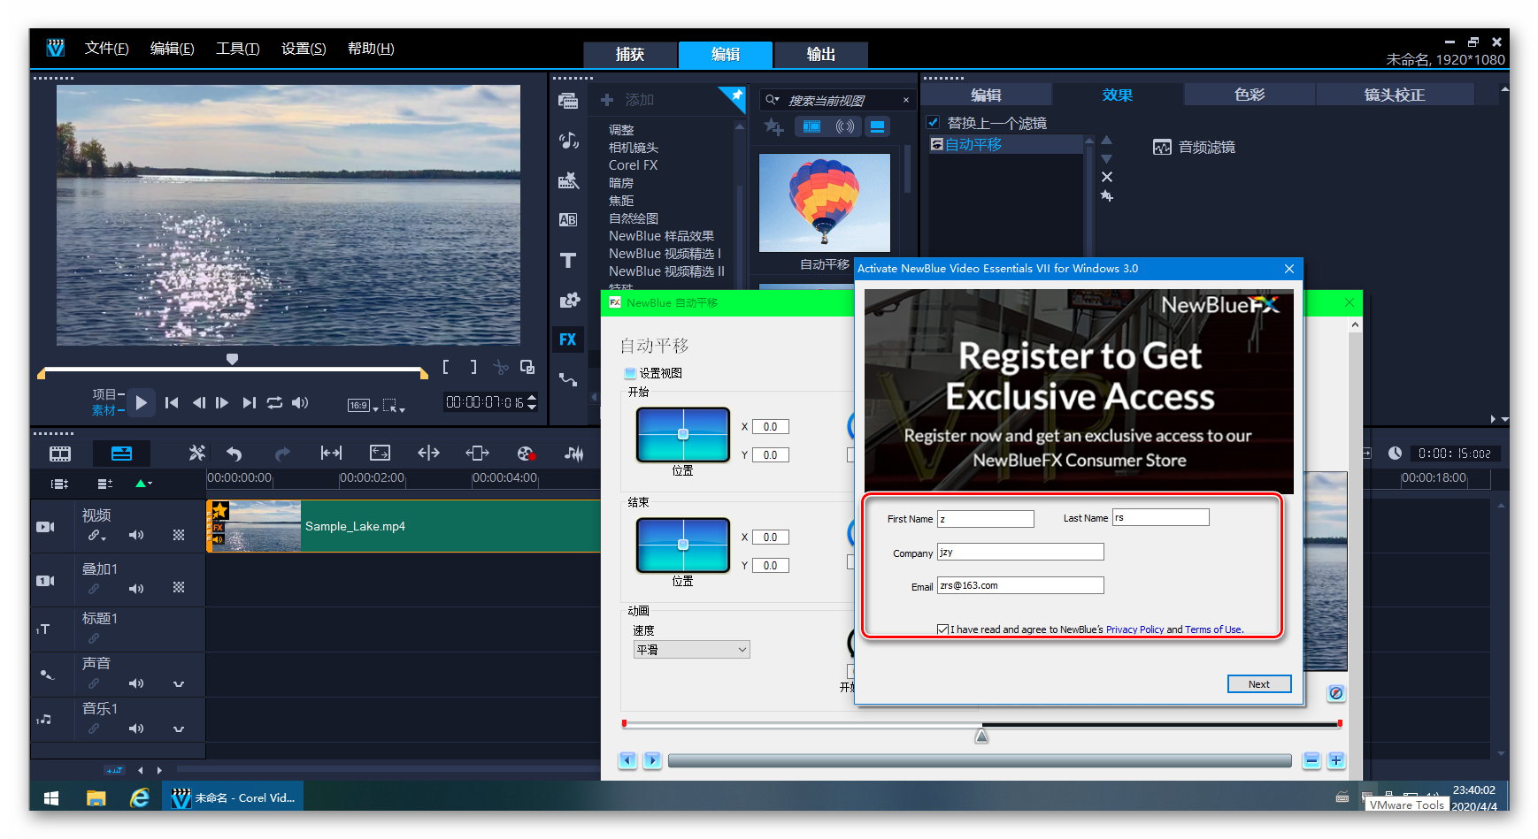Toggle repeat playback loop

tap(274, 403)
